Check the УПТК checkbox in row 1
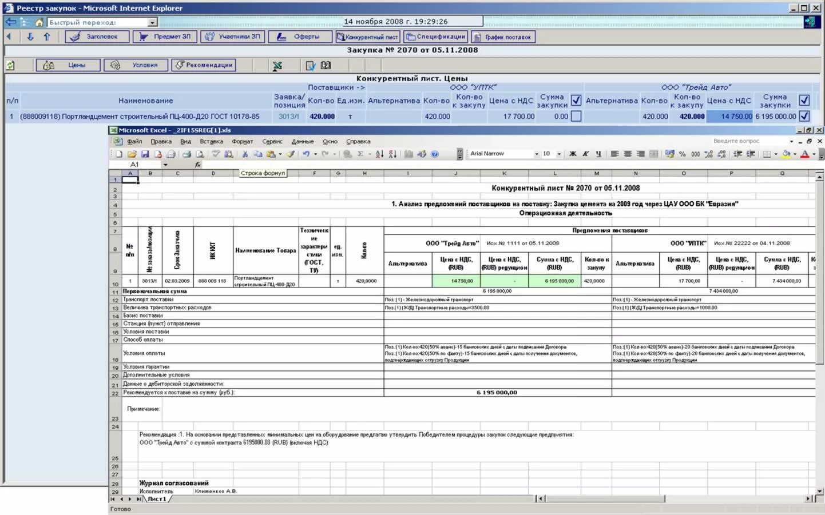Viewport: 825px width, 515px height. [576, 116]
